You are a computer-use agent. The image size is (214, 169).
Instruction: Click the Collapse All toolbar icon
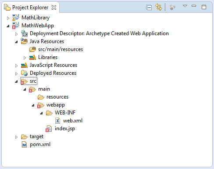point(149,7)
